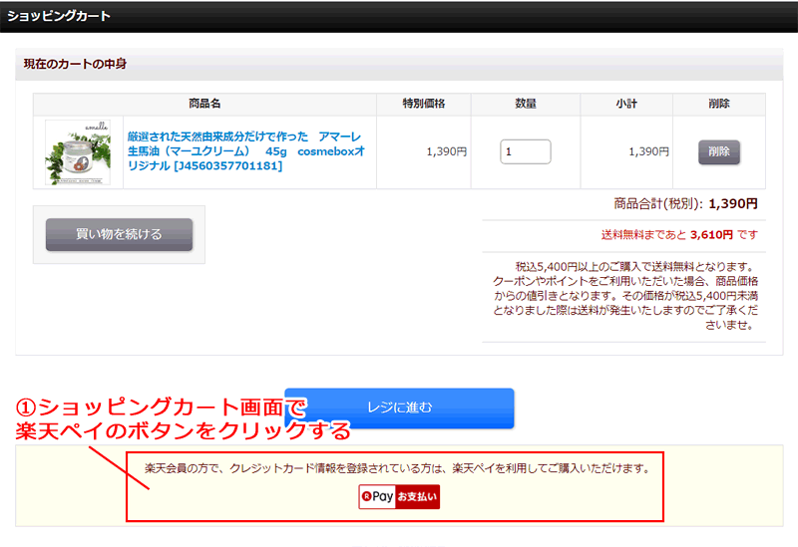Click the ショッピングカート page title bar
798x547 pixels.
tap(60, 16)
